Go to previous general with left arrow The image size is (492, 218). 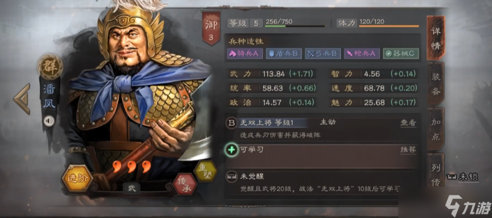pos(22,99)
